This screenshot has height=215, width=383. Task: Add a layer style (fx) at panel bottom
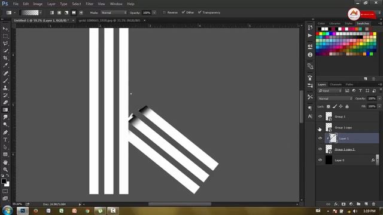coord(336,204)
